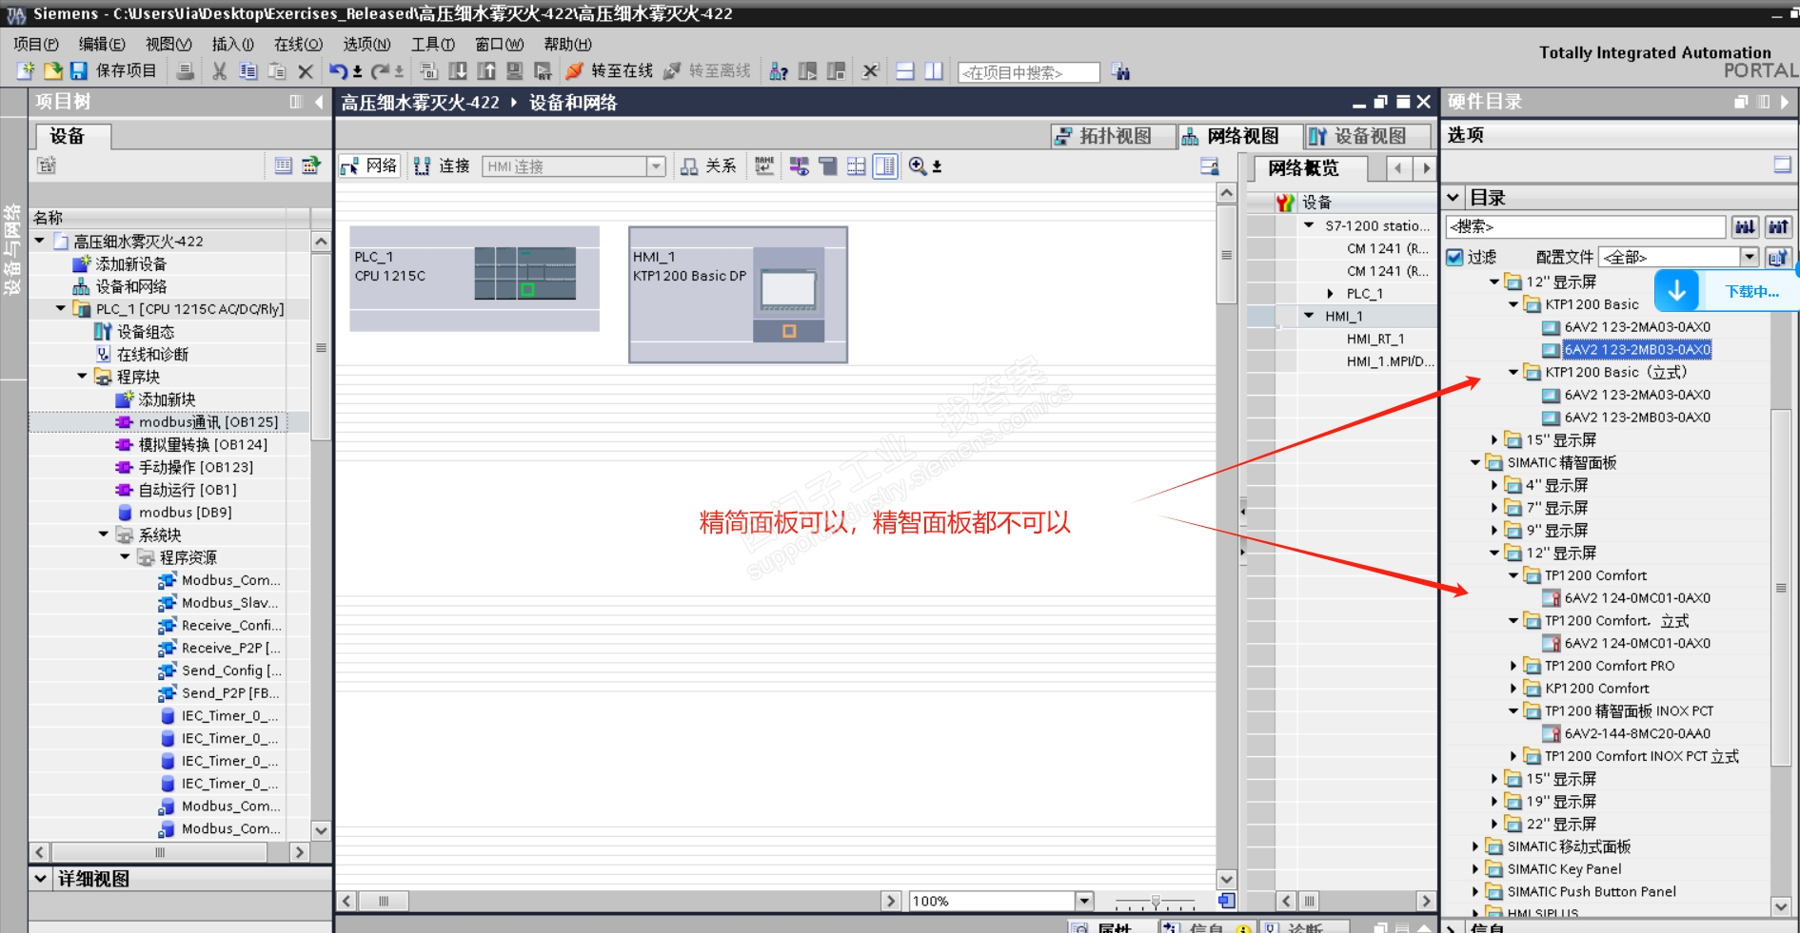The image size is (1800, 933).
Task: Click the zoom magnifier icon in network toolbar
Action: click(918, 166)
